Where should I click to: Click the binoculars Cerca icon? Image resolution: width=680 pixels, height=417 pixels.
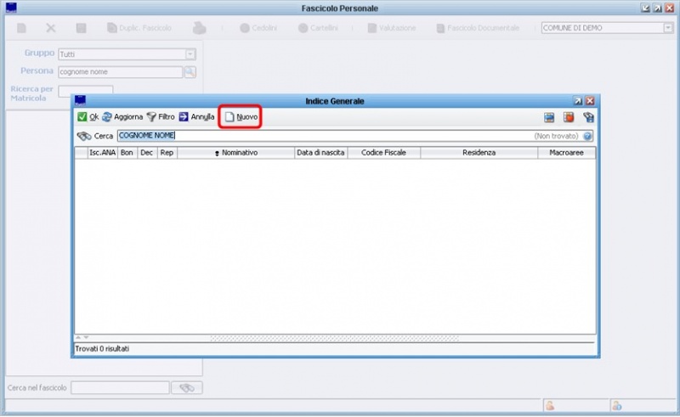click(83, 136)
